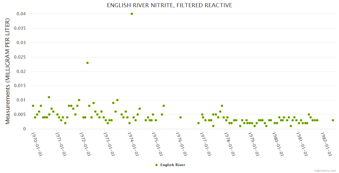Click the chart title English River Nitrite

[170, 5]
